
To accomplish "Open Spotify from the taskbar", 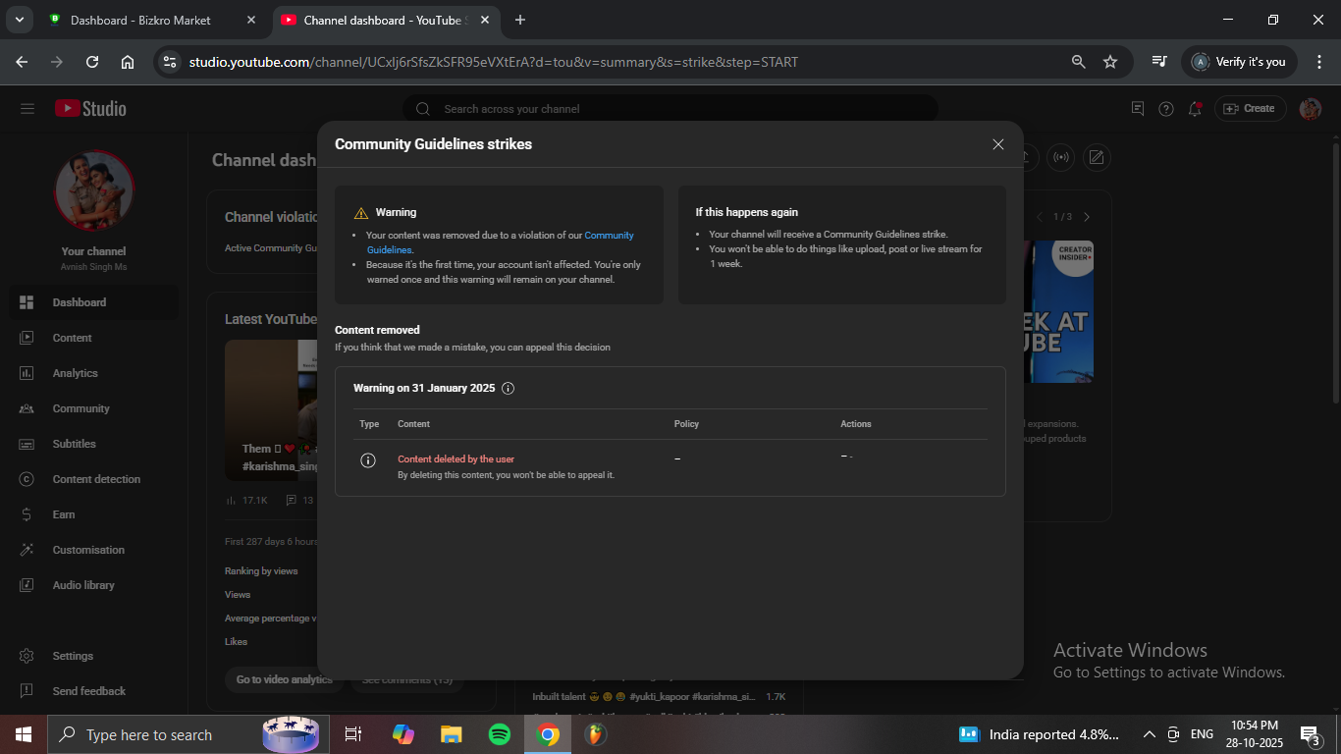I will click(499, 734).
